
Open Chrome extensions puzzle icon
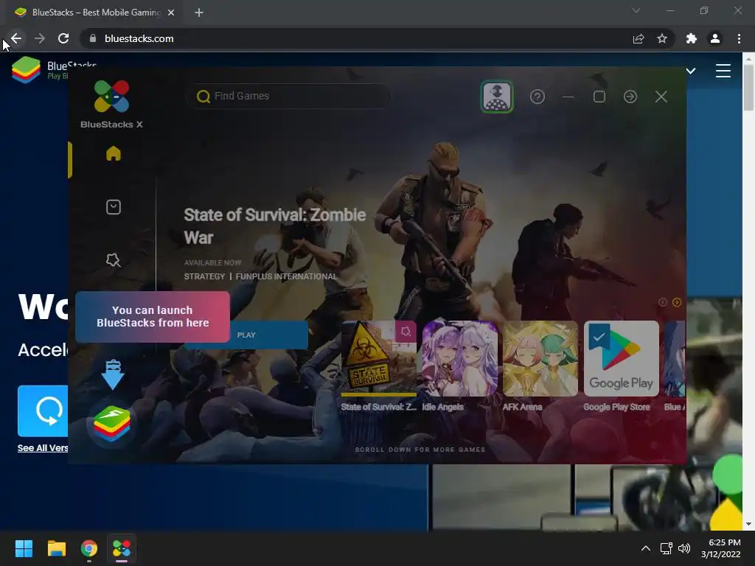[692, 38]
